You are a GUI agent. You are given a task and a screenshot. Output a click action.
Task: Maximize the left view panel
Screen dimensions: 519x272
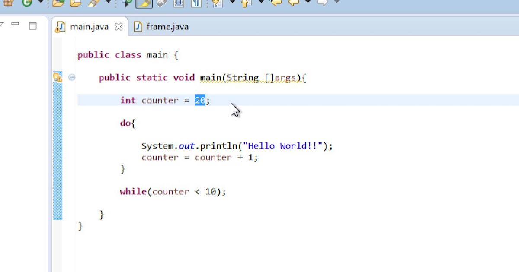click(x=33, y=26)
